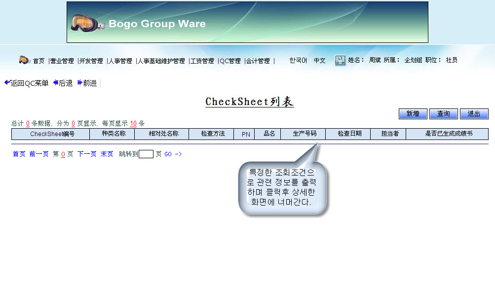Switch language to 한국어
This screenshot has width=495, height=281.
[x=298, y=60]
